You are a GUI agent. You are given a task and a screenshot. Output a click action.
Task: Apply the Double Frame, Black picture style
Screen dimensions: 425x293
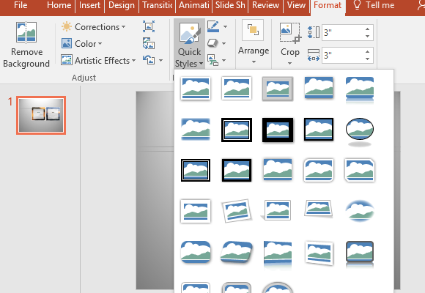tap(237, 130)
